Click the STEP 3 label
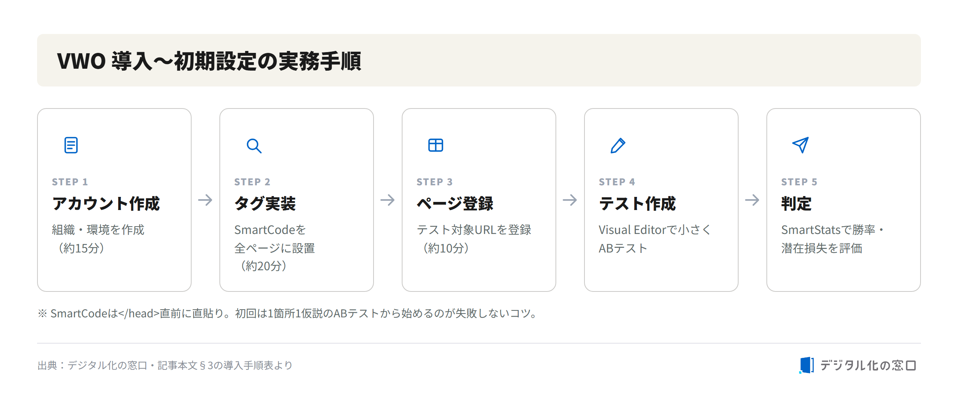 click(434, 182)
